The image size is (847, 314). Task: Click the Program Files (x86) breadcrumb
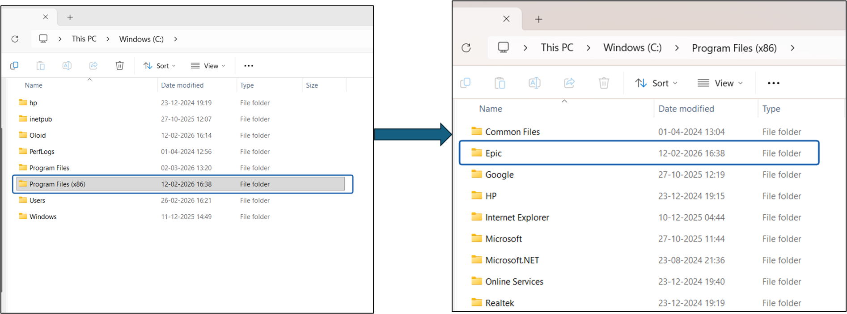tap(734, 48)
